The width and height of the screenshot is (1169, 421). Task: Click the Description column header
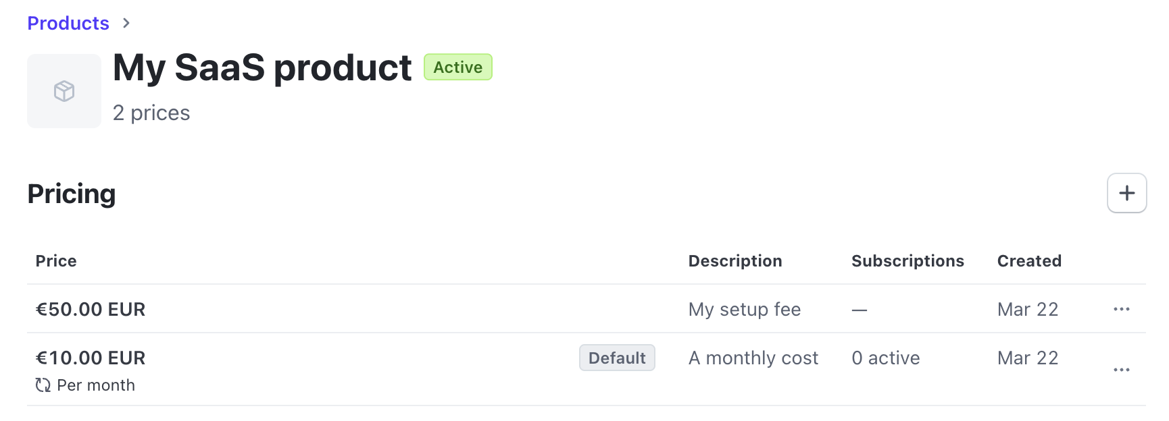coord(735,261)
